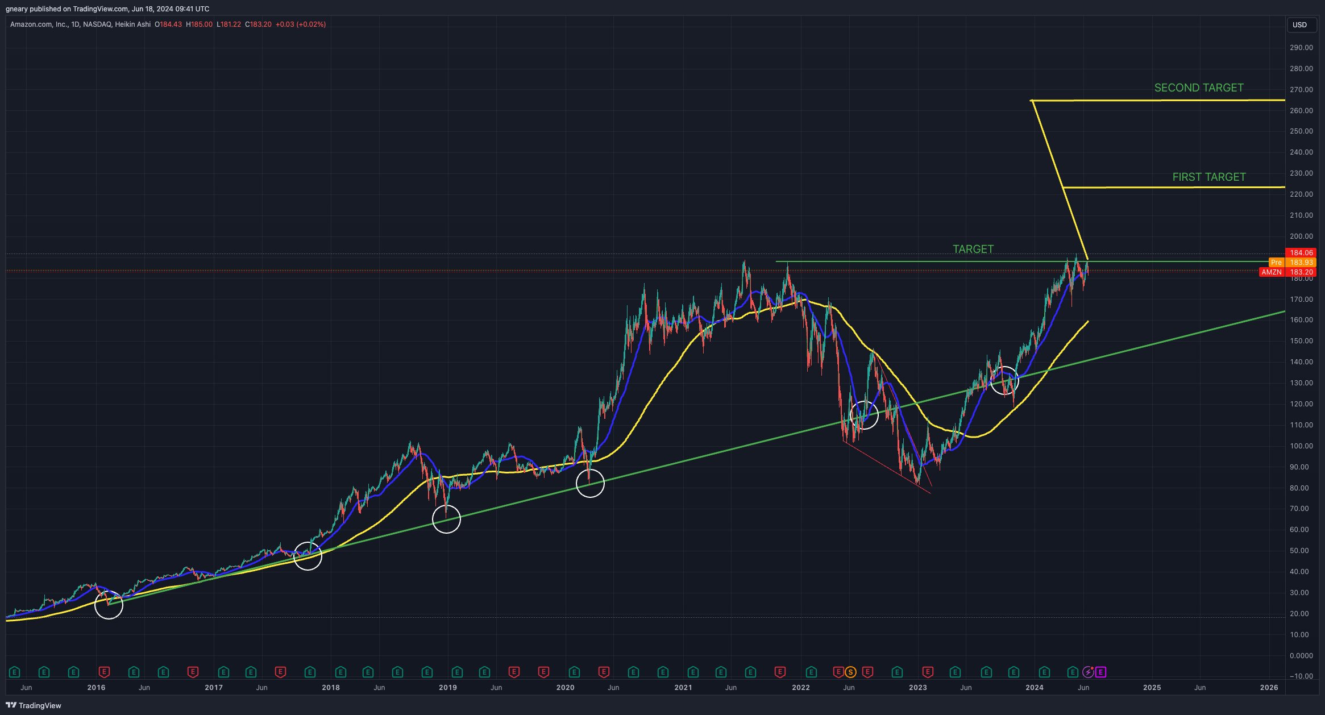Viewport: 1325px width, 715px height.
Task: Click the red earnings icon under 2023
Action: [927, 672]
